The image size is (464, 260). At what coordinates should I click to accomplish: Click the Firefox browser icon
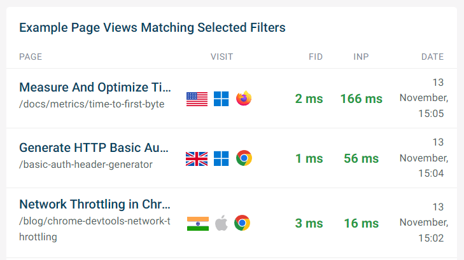coord(244,98)
